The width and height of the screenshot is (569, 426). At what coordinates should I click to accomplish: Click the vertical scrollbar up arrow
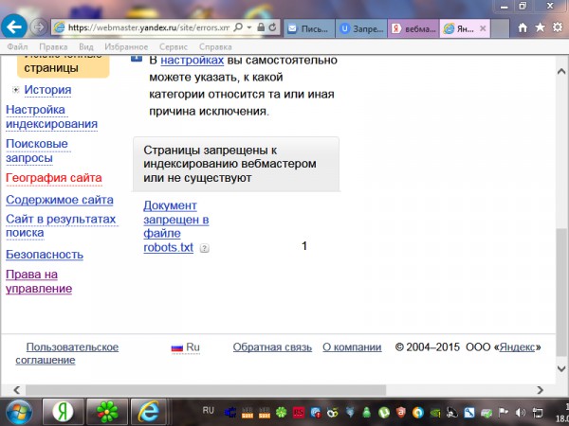tap(561, 71)
